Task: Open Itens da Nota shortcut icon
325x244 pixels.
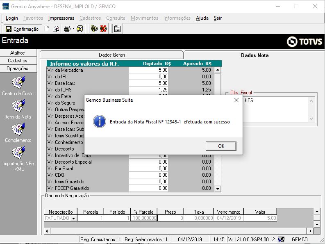Action: (x=18, y=106)
